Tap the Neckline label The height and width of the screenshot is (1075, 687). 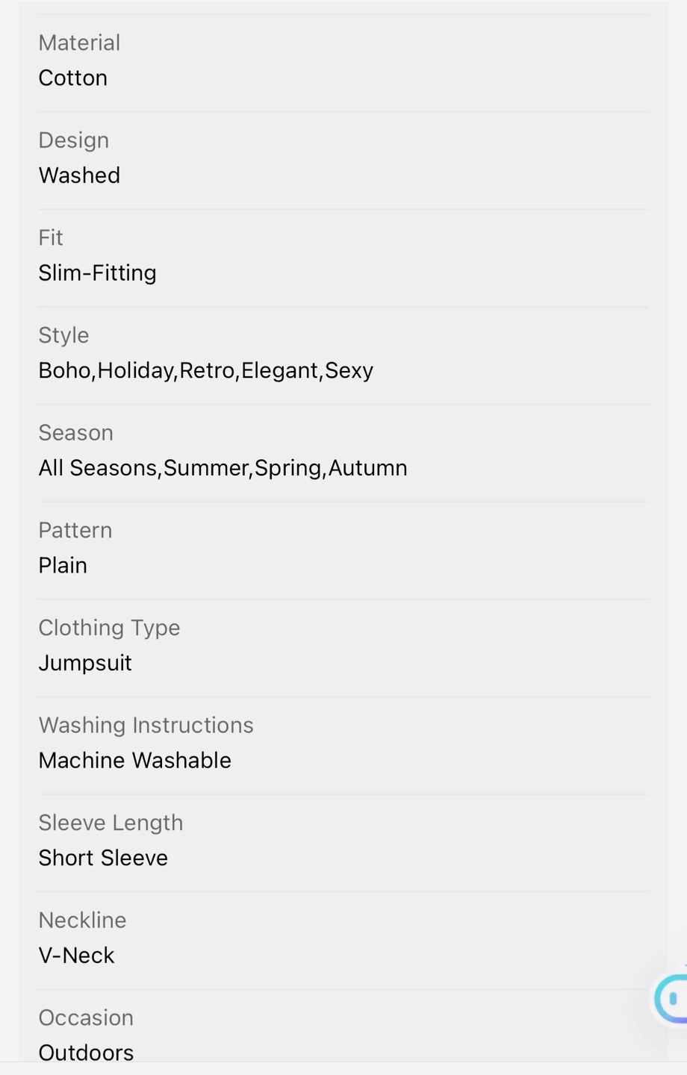[x=82, y=920]
